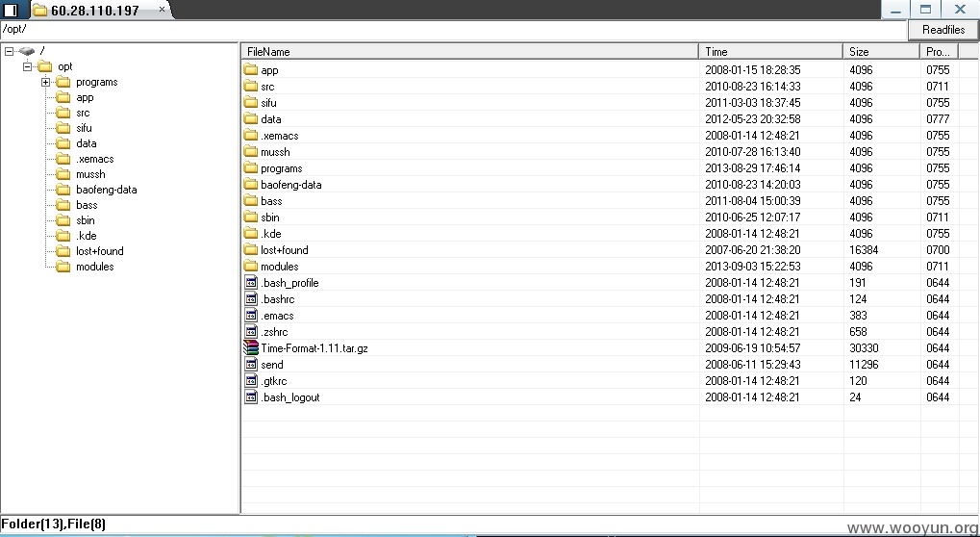Select app in the left tree
Image resolution: width=980 pixels, height=537 pixels.
click(85, 97)
